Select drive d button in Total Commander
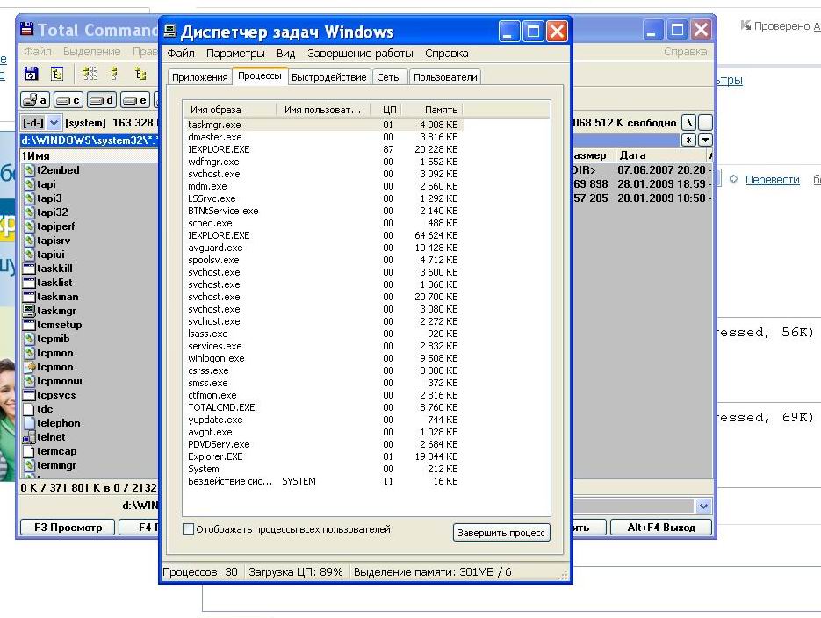The height and width of the screenshot is (618, 821). [102, 99]
